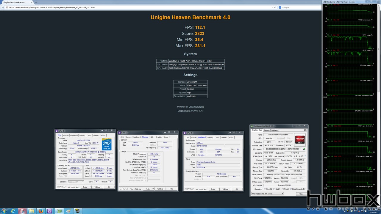Click the Score value 2823
Viewport: 381px width, 214px height.
[x=199, y=34]
